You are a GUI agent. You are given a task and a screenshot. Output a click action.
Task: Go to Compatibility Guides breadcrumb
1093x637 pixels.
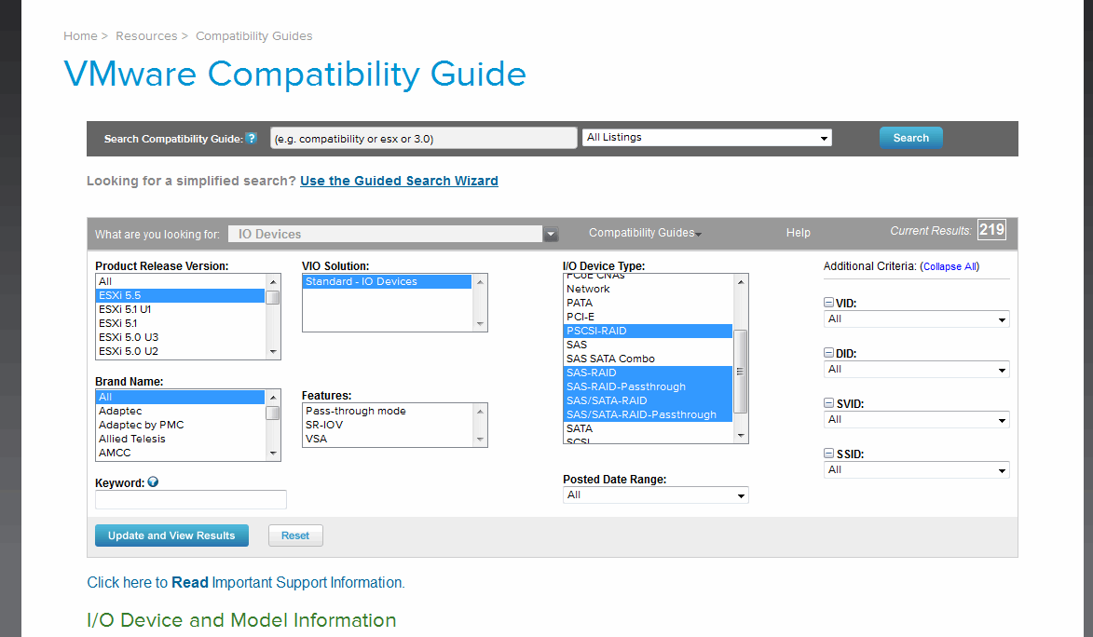click(x=253, y=35)
